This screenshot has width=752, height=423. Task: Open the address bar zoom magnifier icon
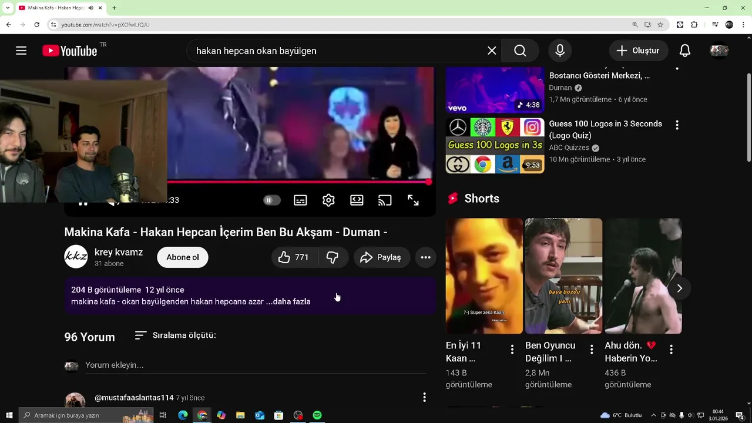(635, 25)
